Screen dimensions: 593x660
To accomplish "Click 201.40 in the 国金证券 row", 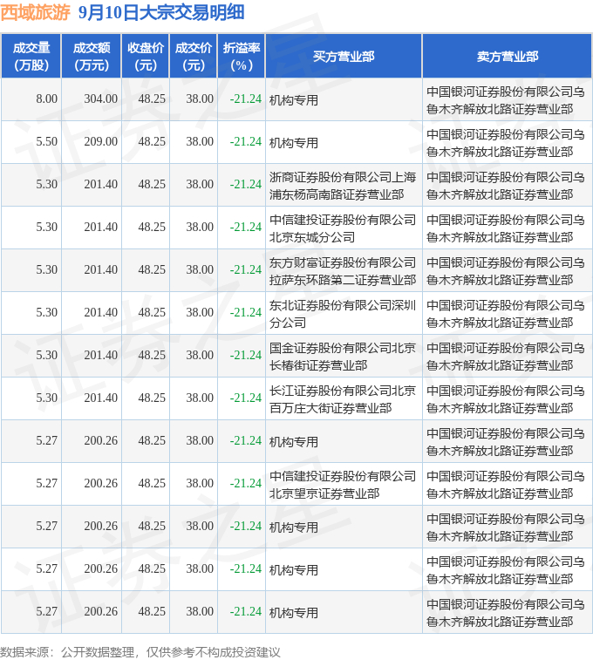I will click(x=100, y=355).
